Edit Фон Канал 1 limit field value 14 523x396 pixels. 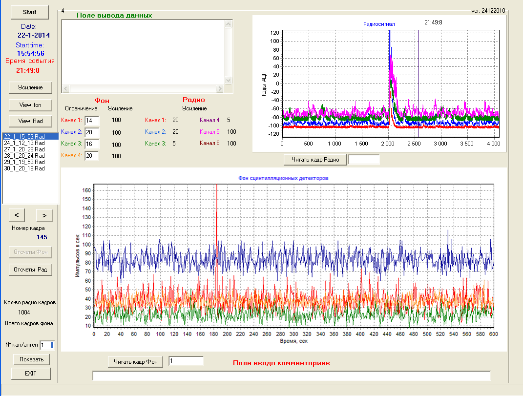click(x=92, y=121)
